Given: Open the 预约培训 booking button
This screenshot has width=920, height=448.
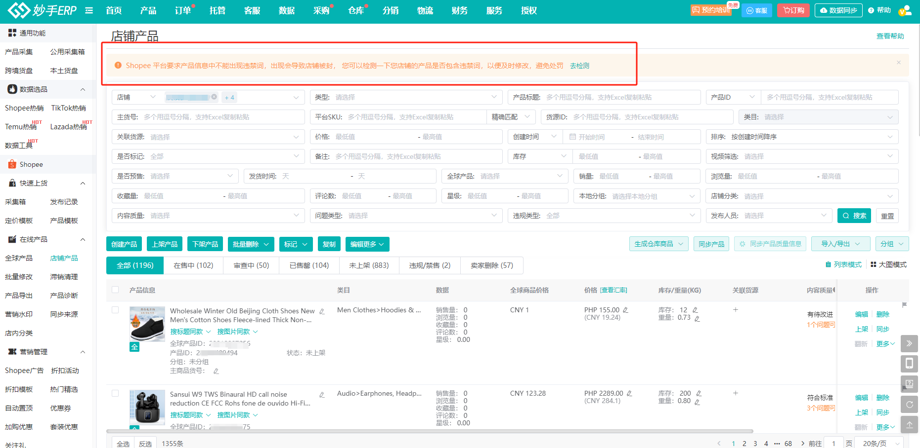Looking at the screenshot, I should point(711,10).
